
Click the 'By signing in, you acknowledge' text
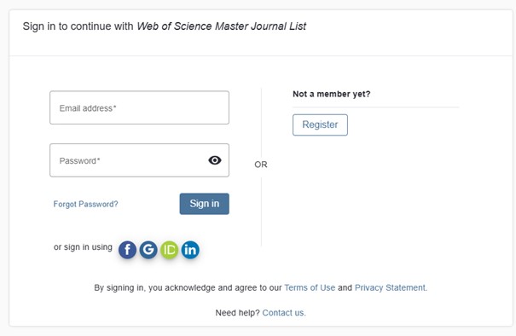(188, 287)
